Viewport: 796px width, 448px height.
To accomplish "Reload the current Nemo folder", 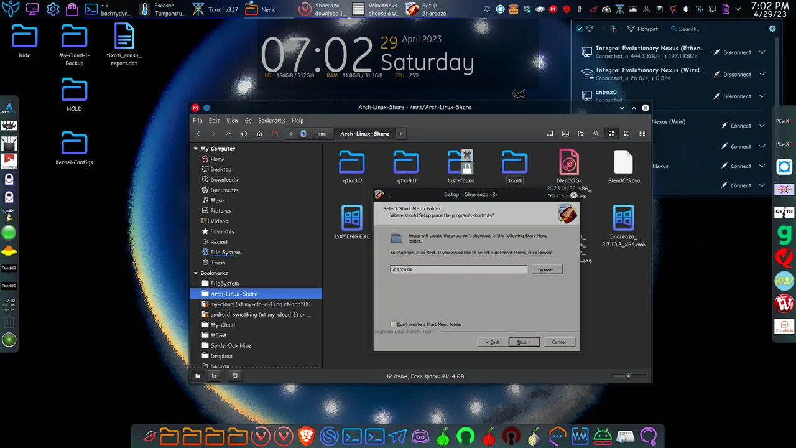I will tap(244, 134).
